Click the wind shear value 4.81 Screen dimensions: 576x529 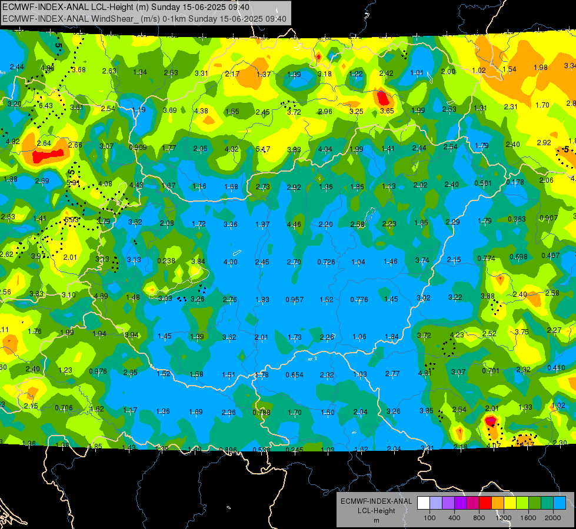click(425, 373)
